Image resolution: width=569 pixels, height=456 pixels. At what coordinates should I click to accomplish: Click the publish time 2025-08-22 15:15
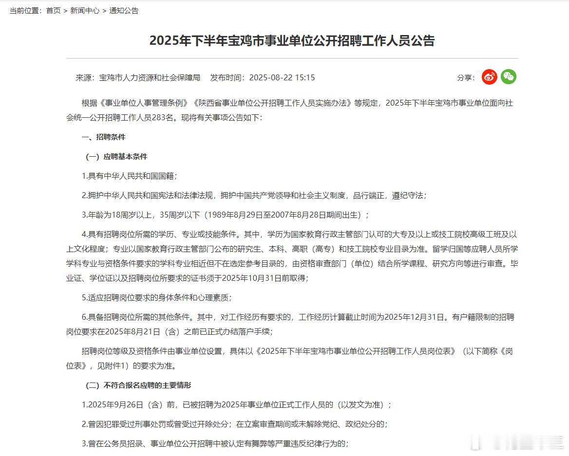click(x=282, y=77)
